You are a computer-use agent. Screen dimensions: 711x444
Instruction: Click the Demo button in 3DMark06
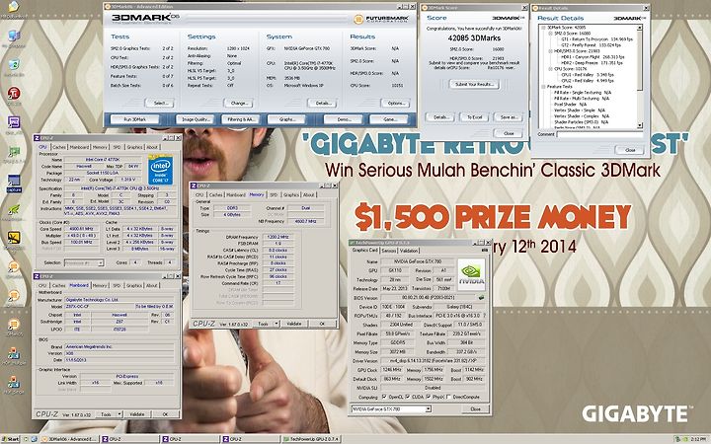[x=344, y=119]
